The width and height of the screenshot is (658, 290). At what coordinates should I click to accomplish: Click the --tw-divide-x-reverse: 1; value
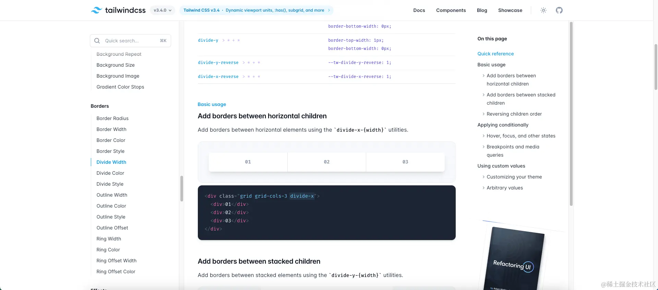tap(360, 77)
